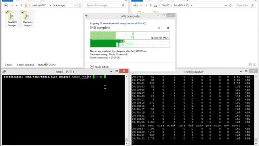Screen dimensions: 259x146
Task: Expand address bar history in Local Disk window
Action: click(226, 5)
